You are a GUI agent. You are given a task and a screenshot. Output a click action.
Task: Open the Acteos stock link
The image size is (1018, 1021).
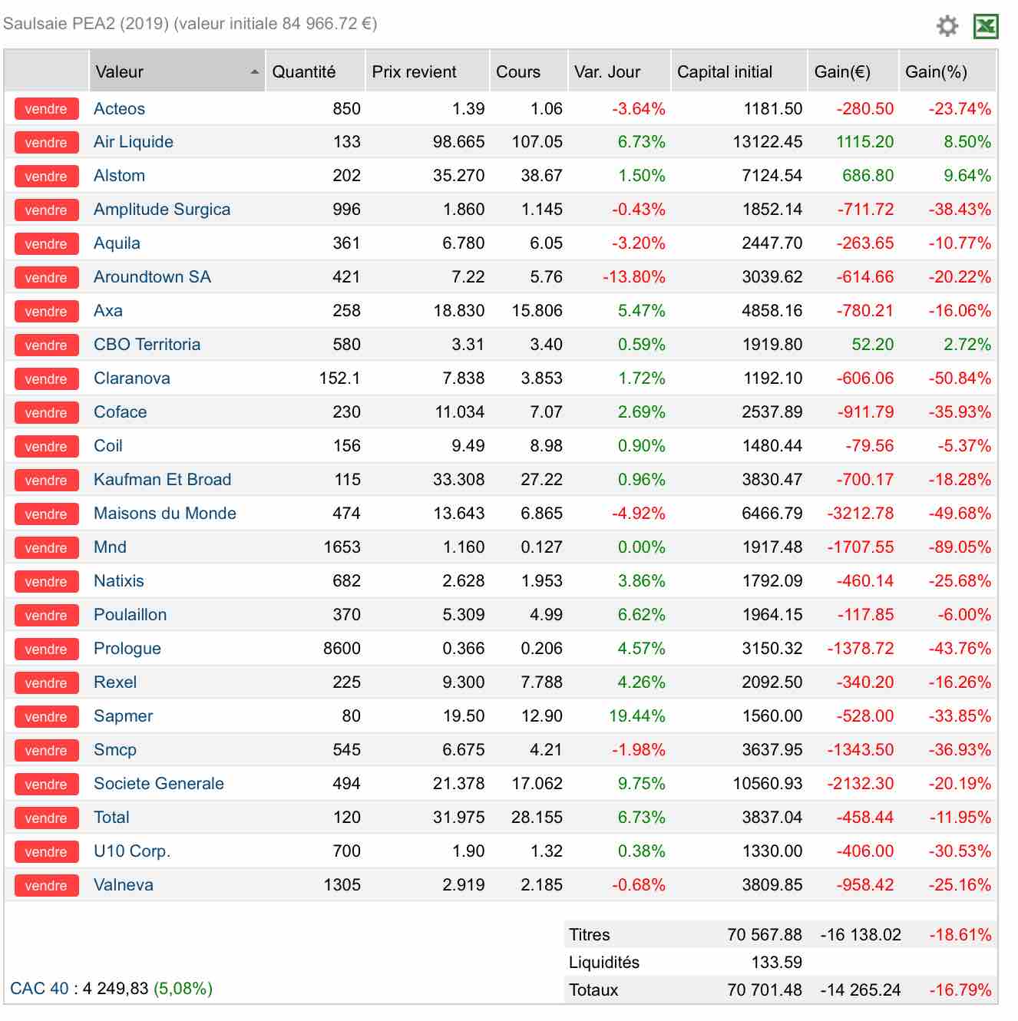tap(119, 109)
